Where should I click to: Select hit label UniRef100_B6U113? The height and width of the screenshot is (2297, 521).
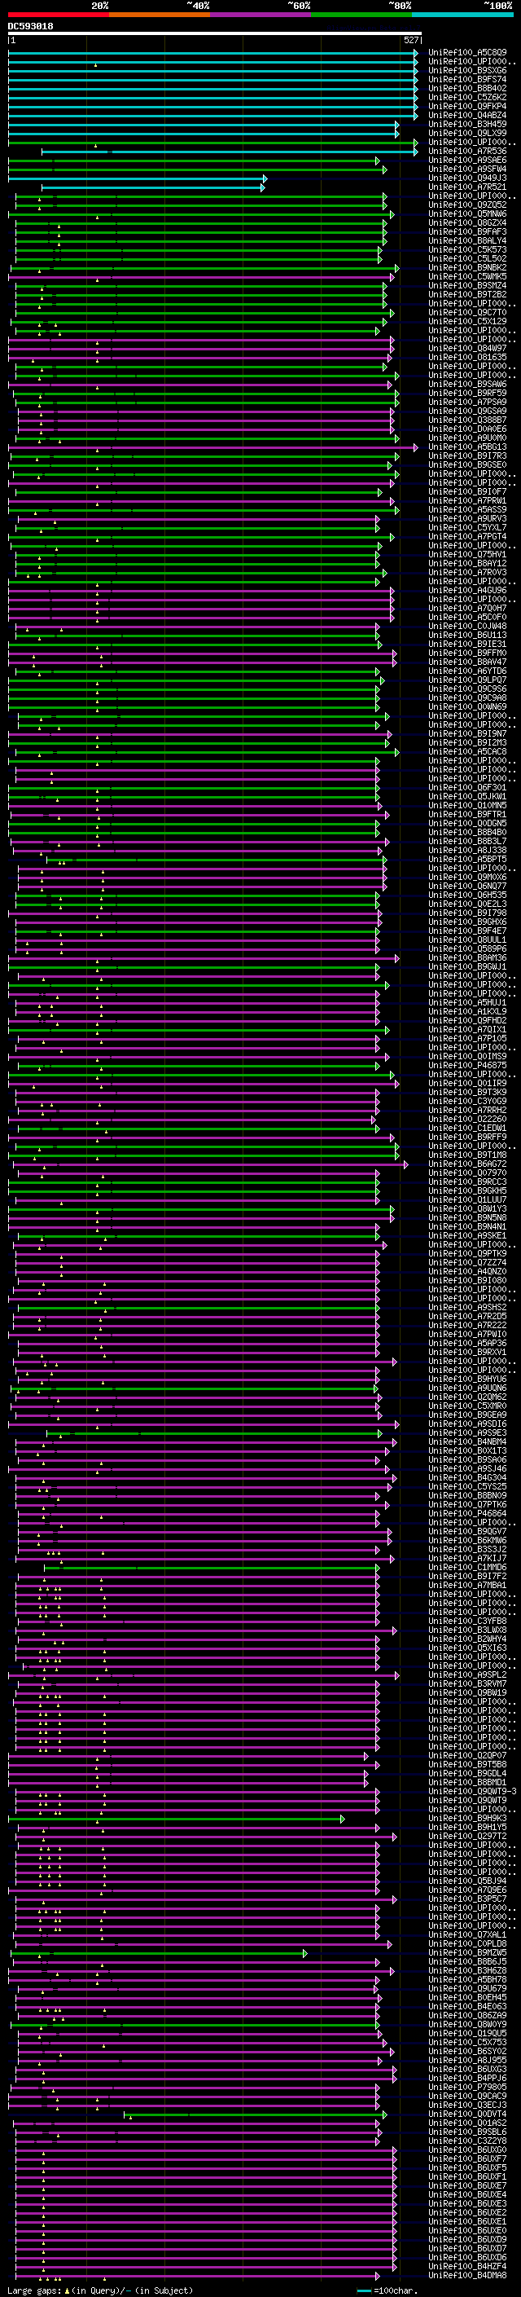(x=467, y=636)
